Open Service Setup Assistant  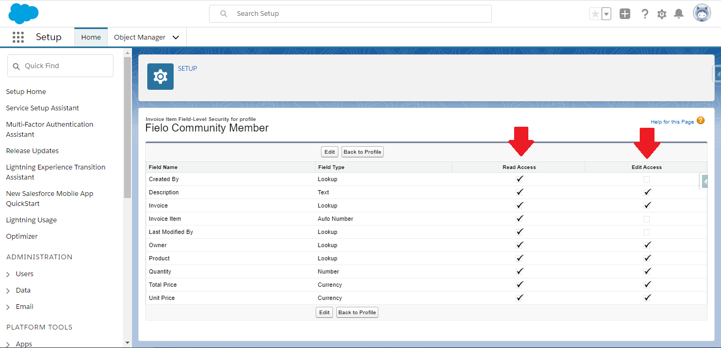(42, 108)
